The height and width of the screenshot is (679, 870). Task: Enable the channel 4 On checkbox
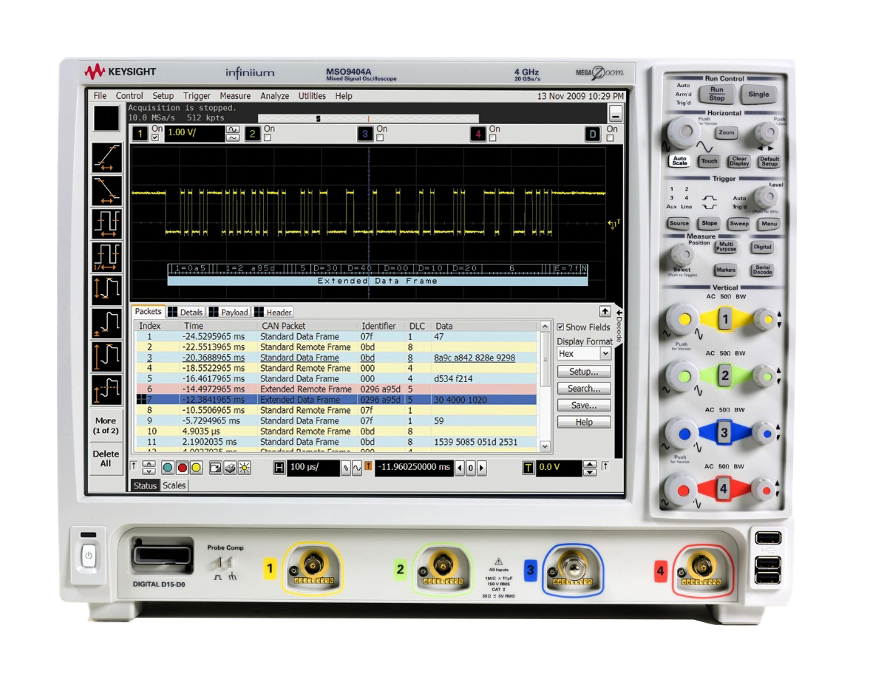point(493,137)
